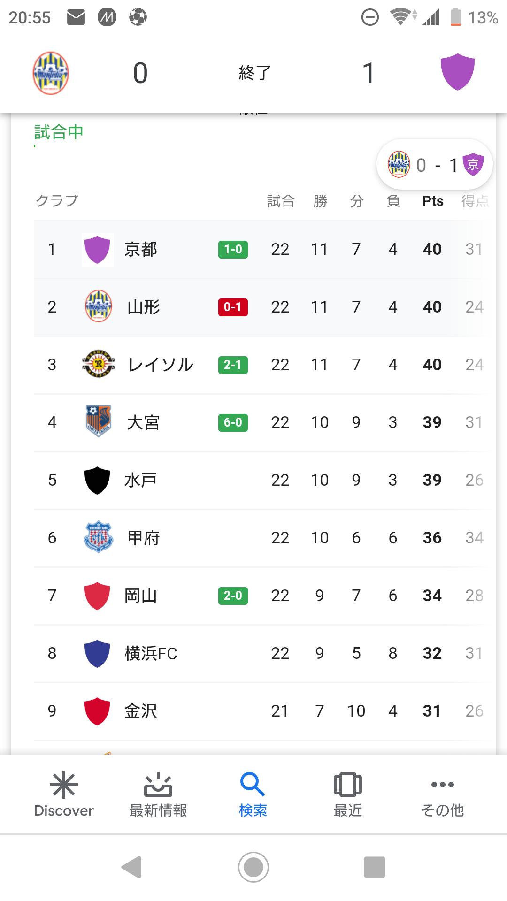
Task: Tap the red 0-1 badge for 山形
Action: [233, 307]
